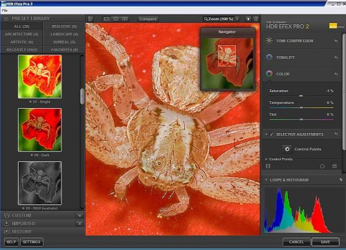Viewport: 346px width, 250px height.
Task: Reset Tone Compression with its arrow
Action: point(336,41)
